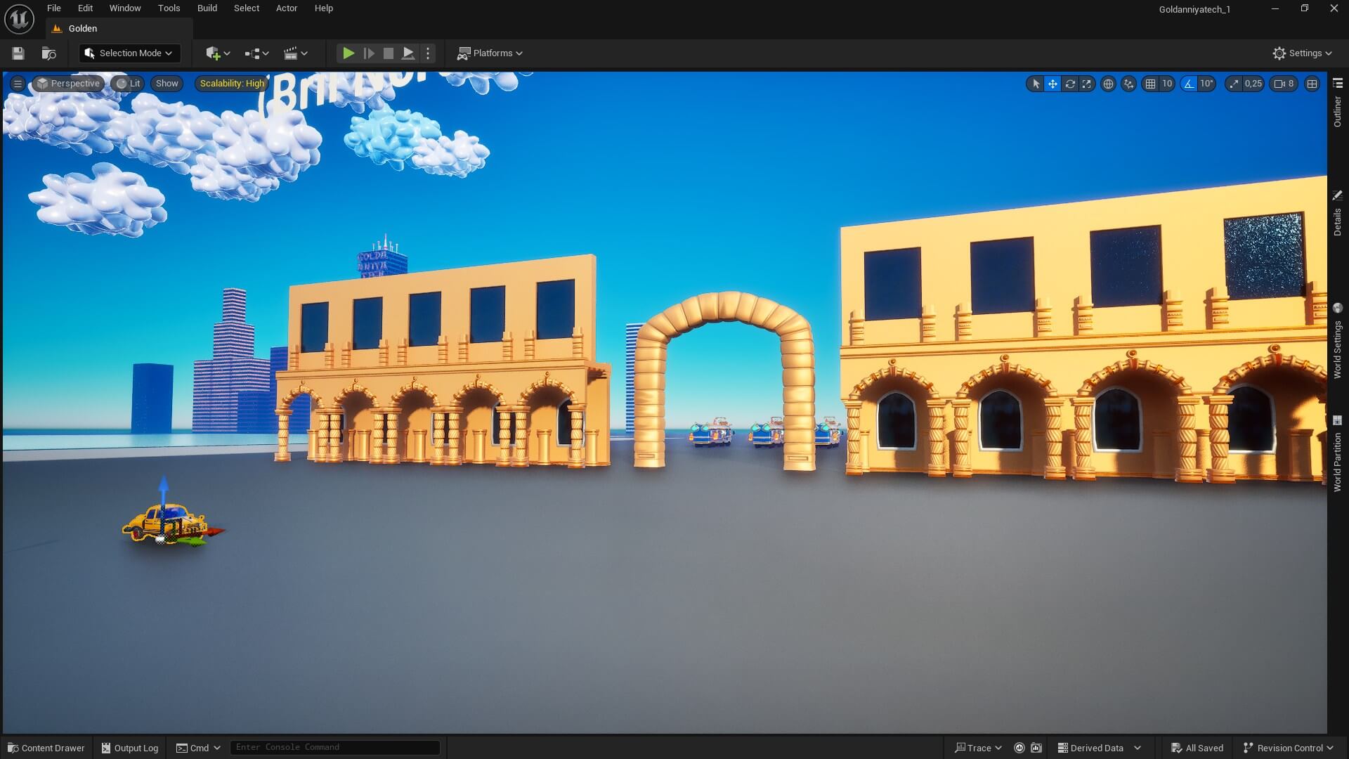Select the Rotate tool
This screenshot has width=1349, height=759.
coord(1070,83)
